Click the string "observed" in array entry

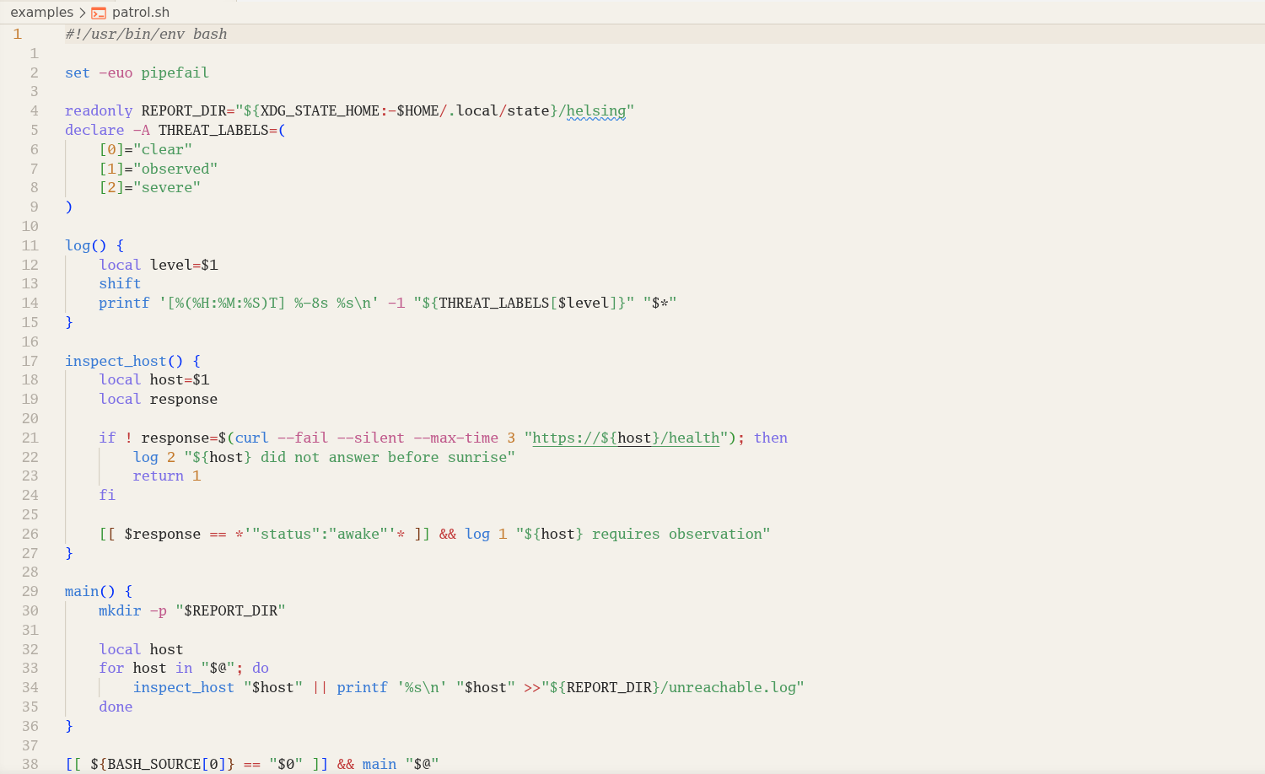pyautogui.click(x=175, y=169)
